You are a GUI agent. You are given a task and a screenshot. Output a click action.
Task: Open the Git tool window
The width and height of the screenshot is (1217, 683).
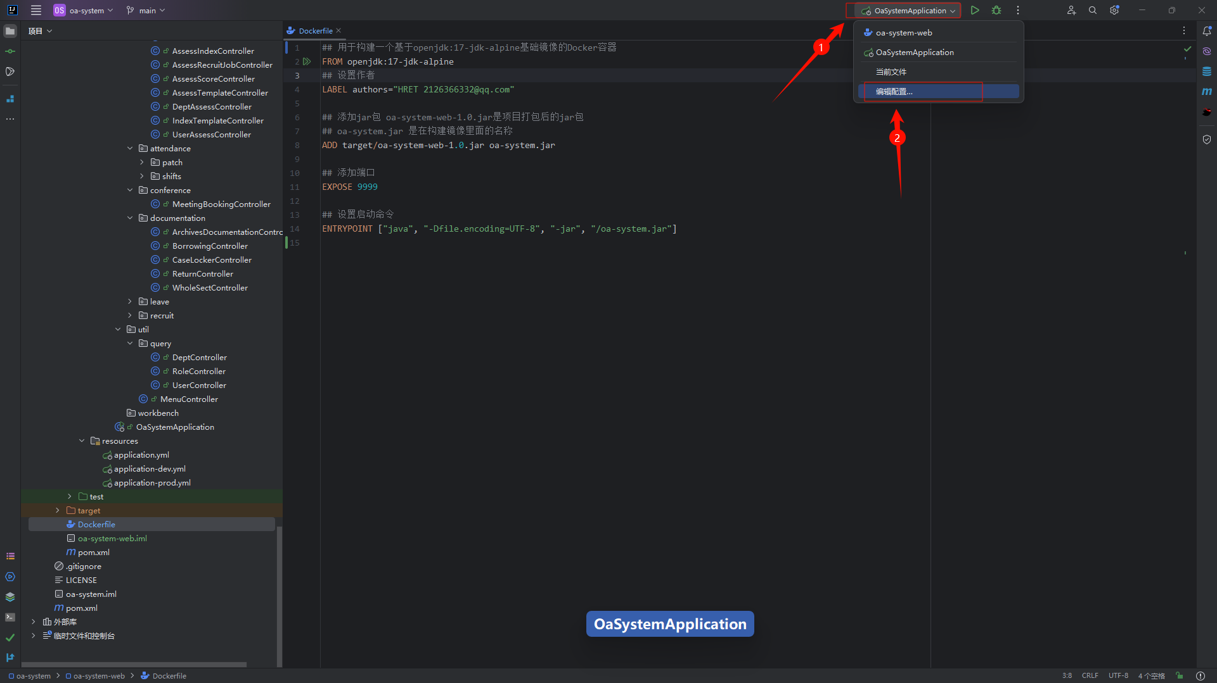tap(10, 658)
